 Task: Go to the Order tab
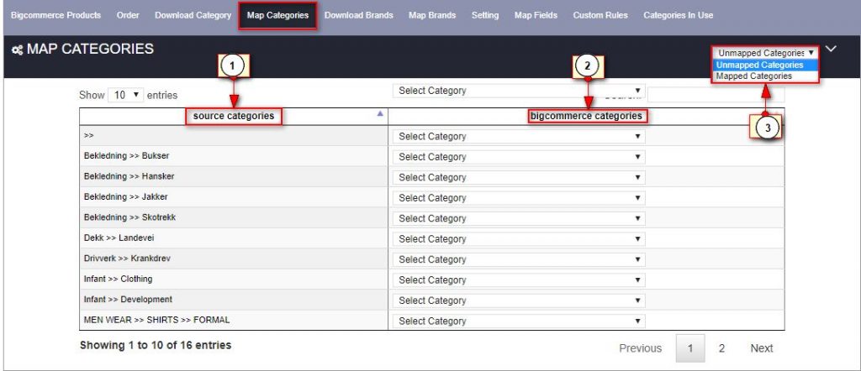pyautogui.click(x=128, y=15)
